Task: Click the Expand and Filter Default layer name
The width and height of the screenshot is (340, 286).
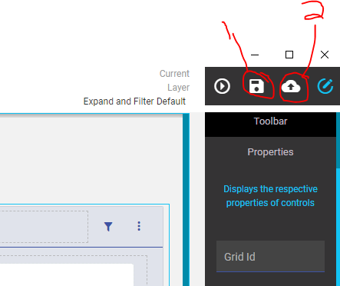Action: pyautogui.click(x=134, y=101)
